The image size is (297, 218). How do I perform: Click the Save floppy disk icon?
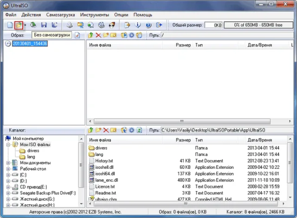(x=44, y=25)
